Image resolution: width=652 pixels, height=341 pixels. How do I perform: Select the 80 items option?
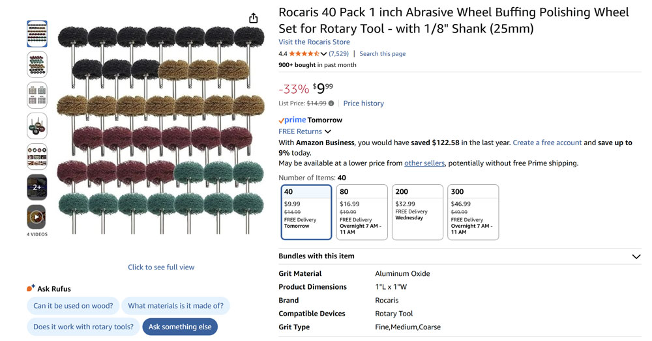362,212
